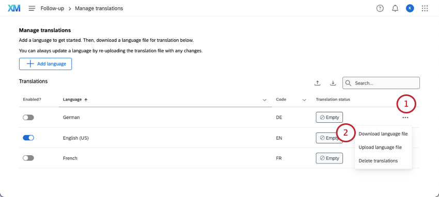
Task: Open the help question mark icon
Action: click(x=380, y=8)
